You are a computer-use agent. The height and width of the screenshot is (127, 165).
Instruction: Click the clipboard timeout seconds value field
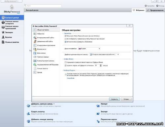click(x=97, y=65)
